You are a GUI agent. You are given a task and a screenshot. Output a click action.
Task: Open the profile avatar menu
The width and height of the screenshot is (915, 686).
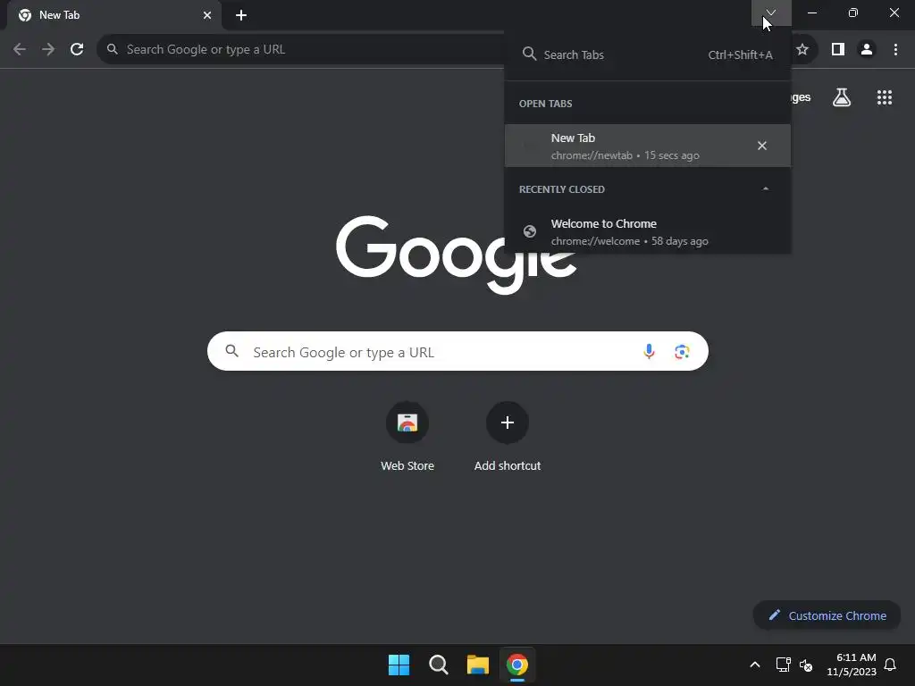(x=867, y=50)
